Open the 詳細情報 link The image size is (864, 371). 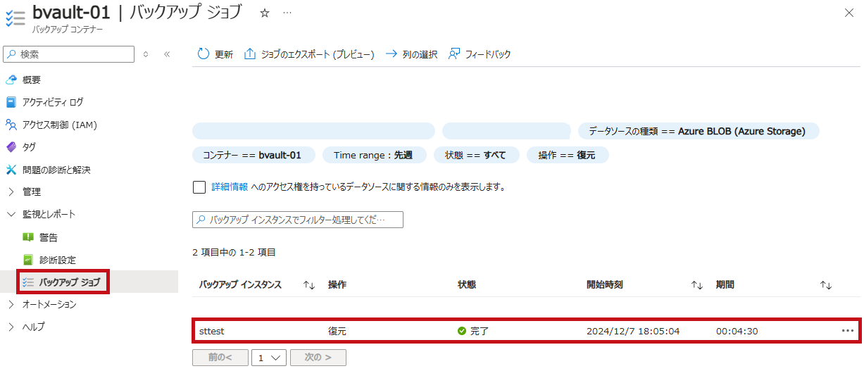point(230,187)
